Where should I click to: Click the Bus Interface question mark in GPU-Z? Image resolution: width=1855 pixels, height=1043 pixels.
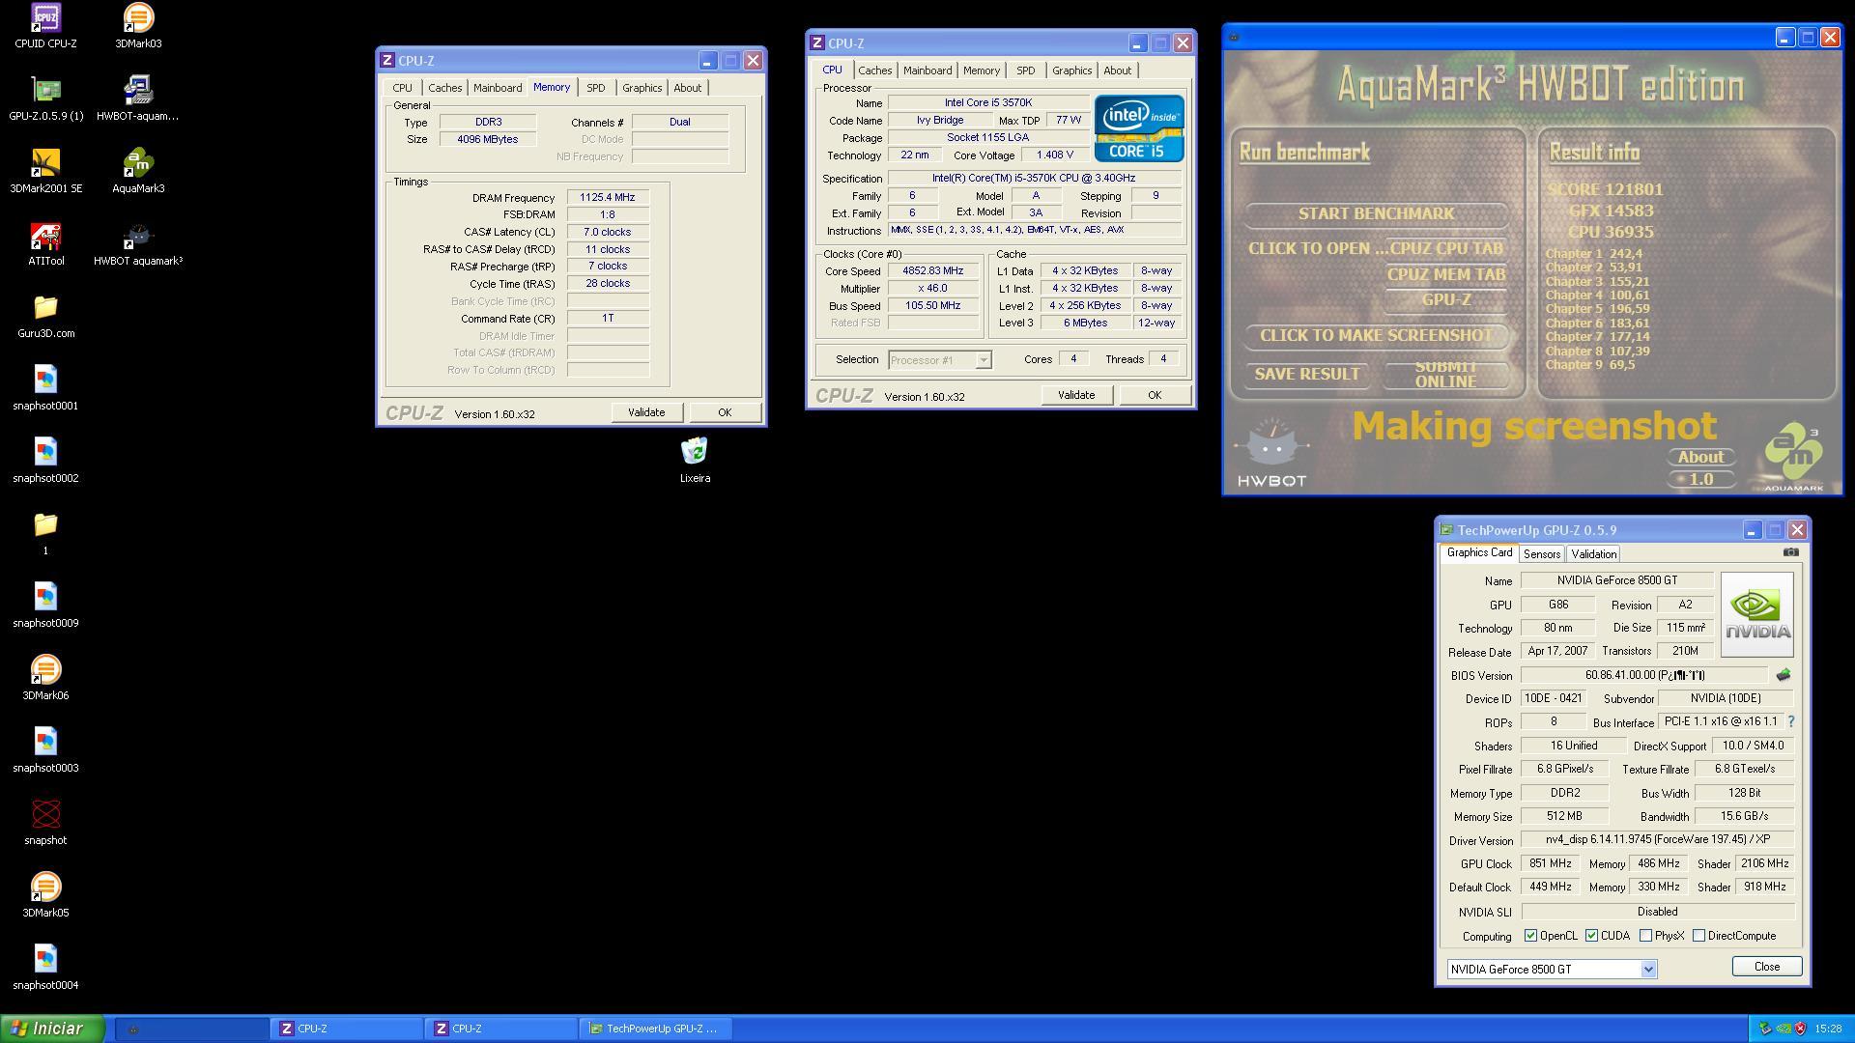click(x=1790, y=721)
